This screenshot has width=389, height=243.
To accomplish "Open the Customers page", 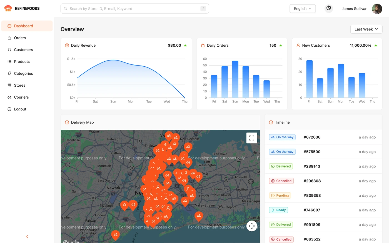I will (27, 50).
